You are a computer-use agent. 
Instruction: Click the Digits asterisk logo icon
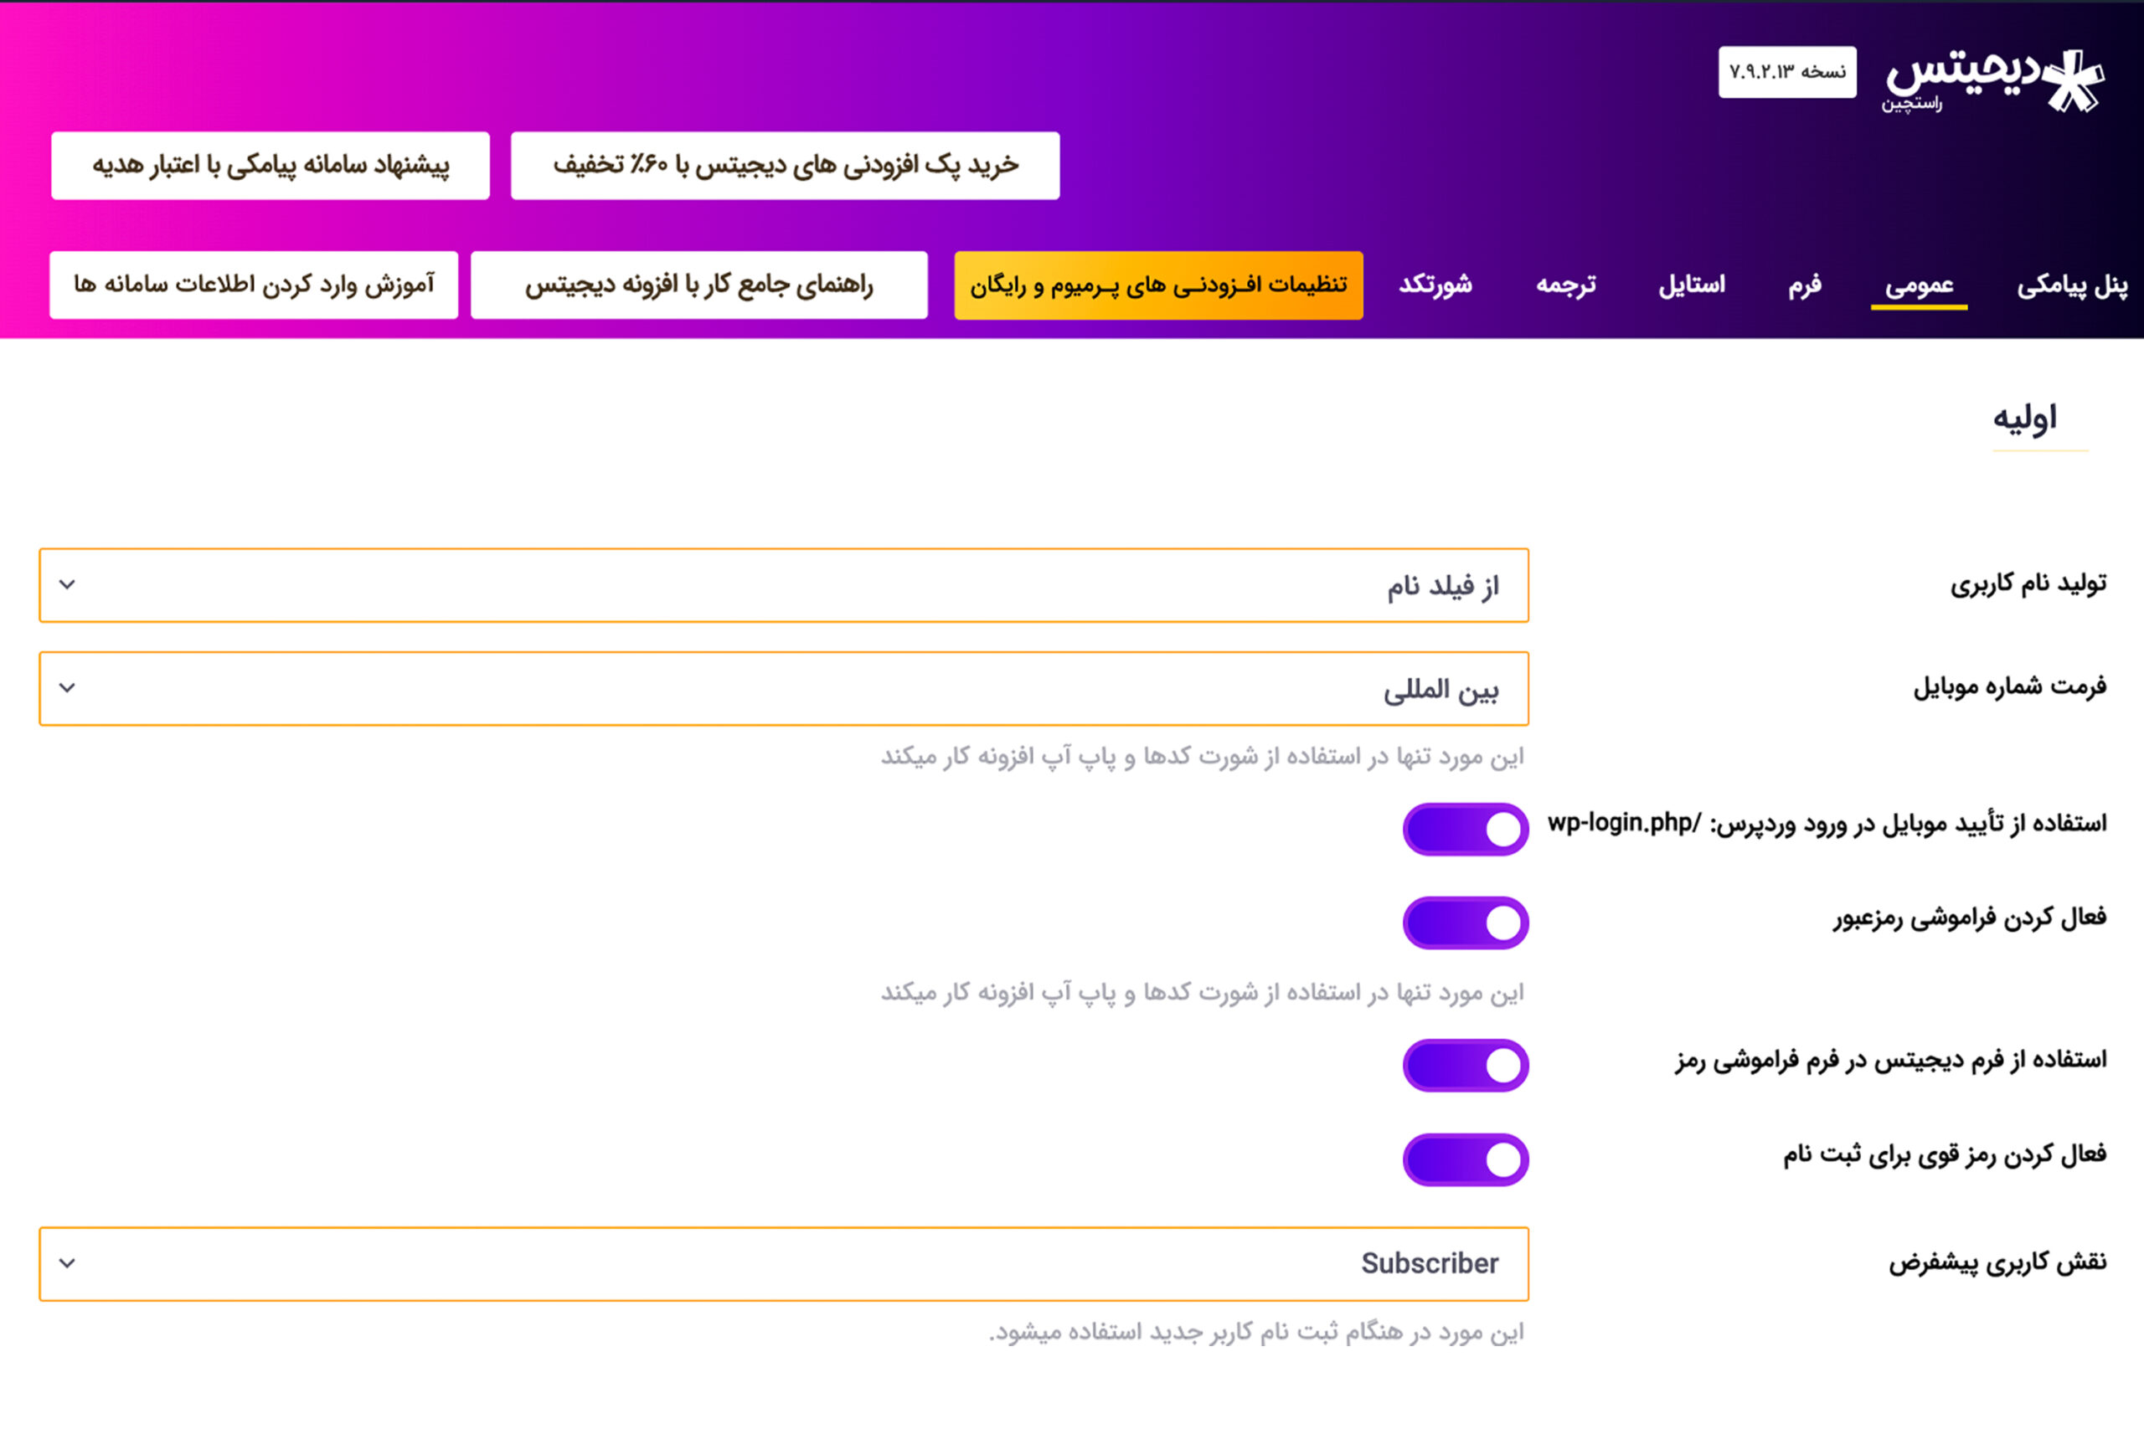(2073, 81)
